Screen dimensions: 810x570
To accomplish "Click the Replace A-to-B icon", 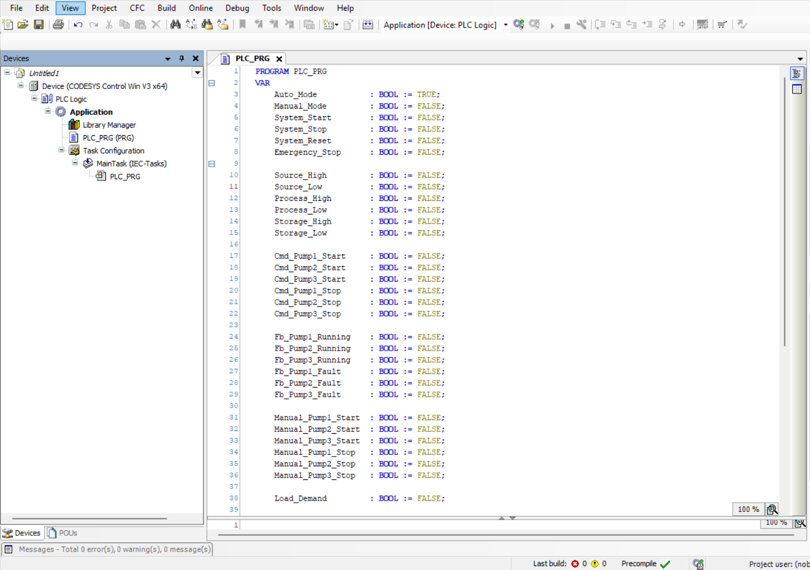I will coord(191,24).
